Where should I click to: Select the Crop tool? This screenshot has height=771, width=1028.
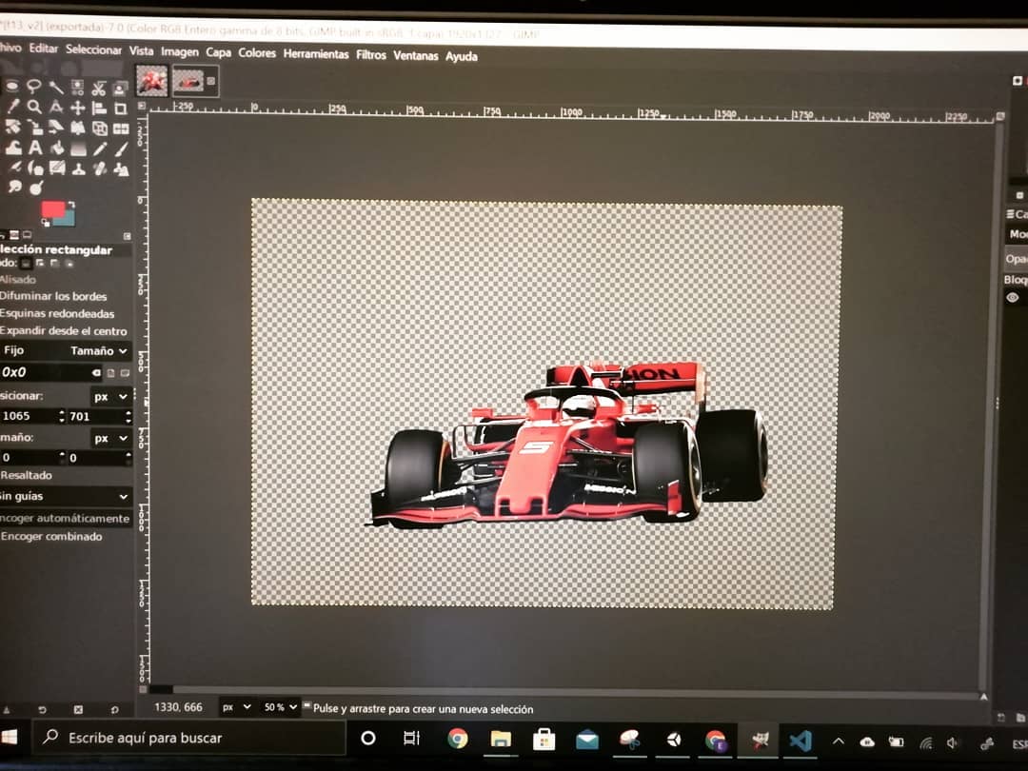pos(121,109)
